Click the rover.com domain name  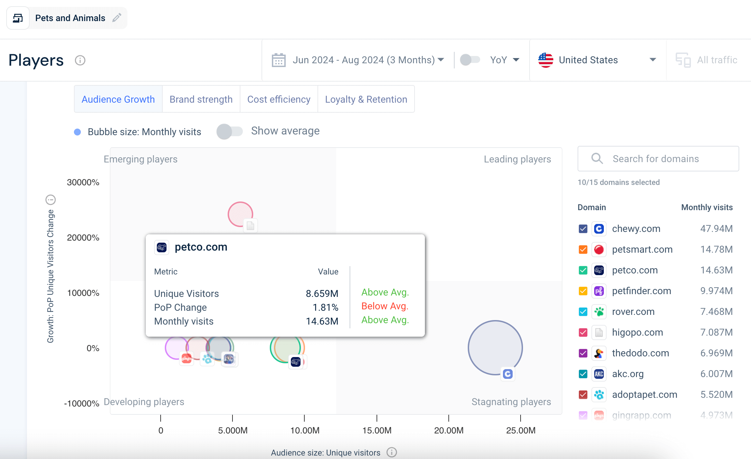click(x=633, y=312)
